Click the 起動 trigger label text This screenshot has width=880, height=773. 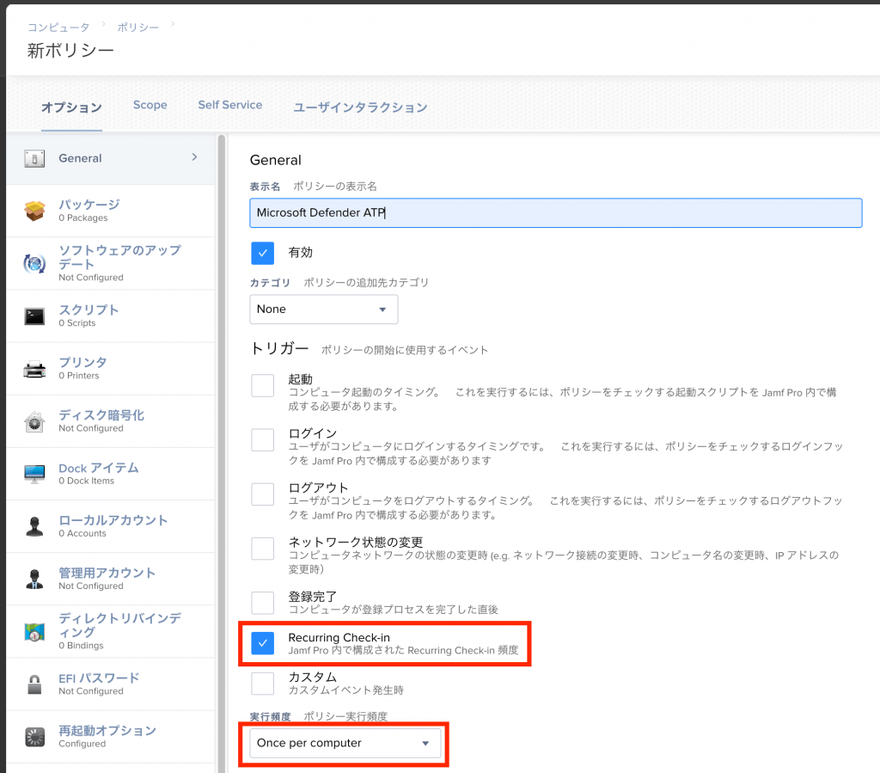coord(300,379)
